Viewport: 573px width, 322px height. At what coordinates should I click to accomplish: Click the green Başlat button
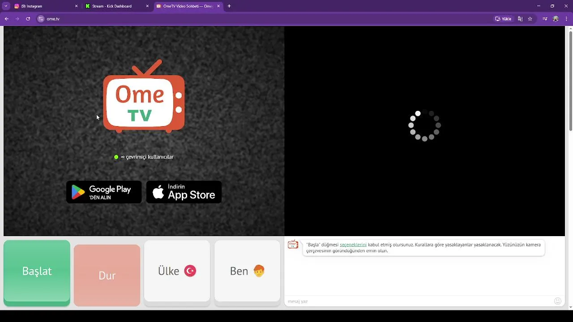(x=37, y=271)
